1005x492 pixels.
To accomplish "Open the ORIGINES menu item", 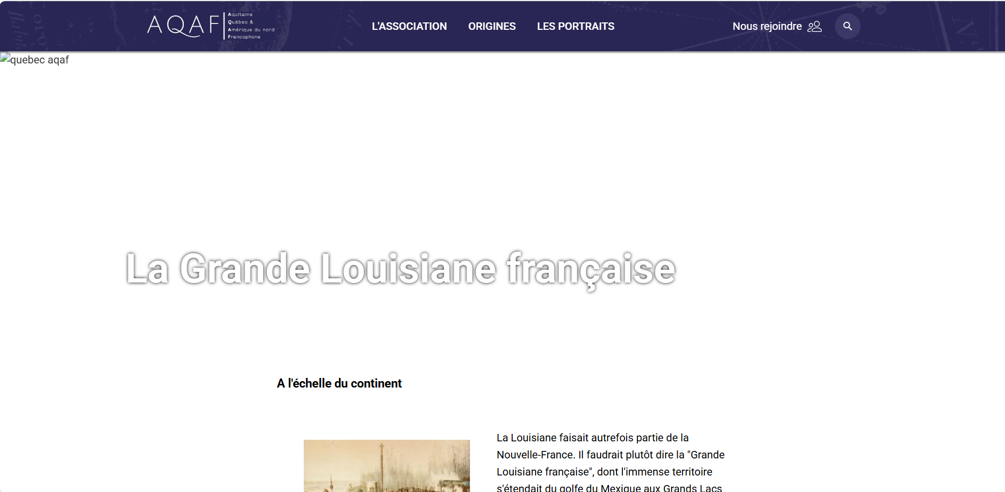I will tap(491, 26).
